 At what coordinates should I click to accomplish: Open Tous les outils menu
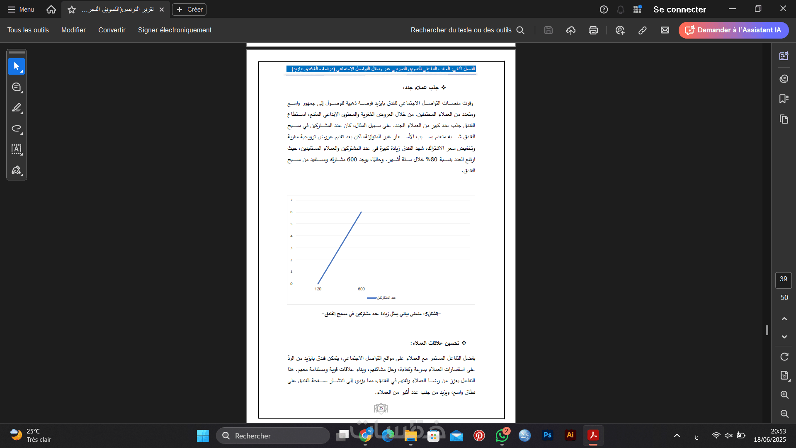point(28,30)
